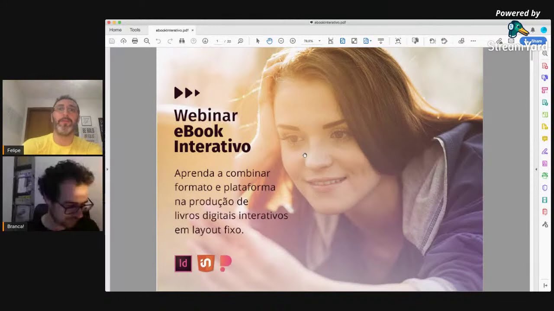Click the find text magnifier icon
Screen dimensions: 554x311
tap(147, 41)
